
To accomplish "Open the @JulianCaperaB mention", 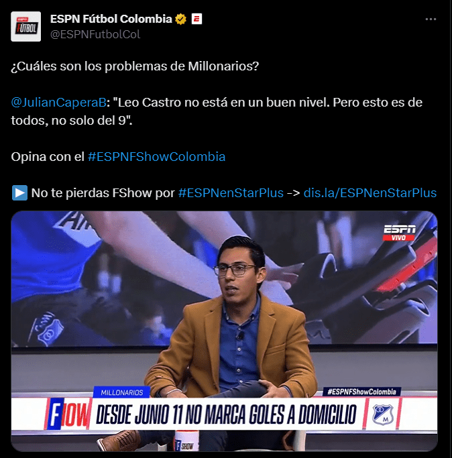I will (58, 103).
